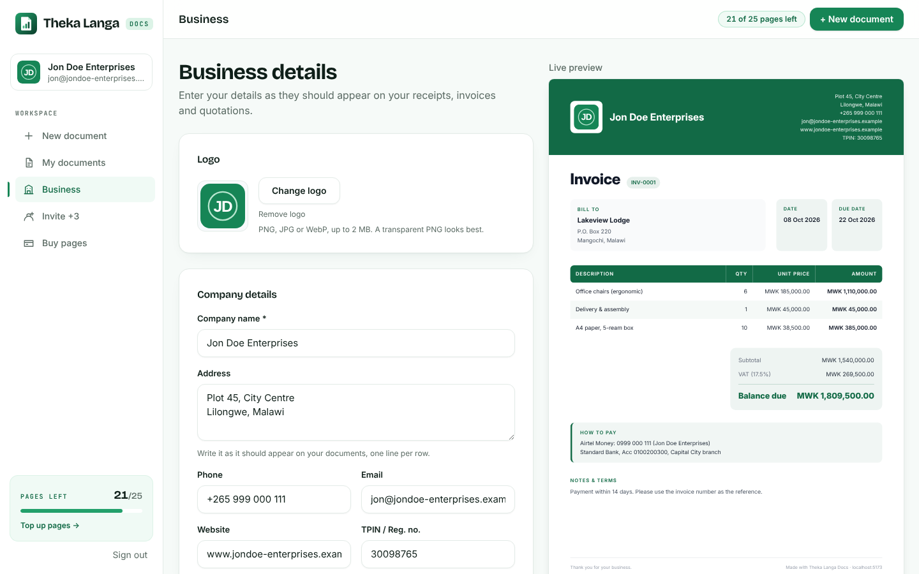The image size is (919, 574).
Task: Click the JD logo in invoice preview header
Action: [x=586, y=117]
